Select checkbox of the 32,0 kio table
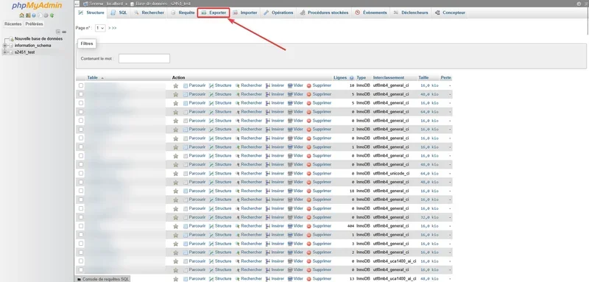 point(81,217)
